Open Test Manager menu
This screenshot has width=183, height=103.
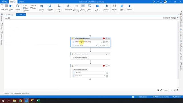coord(59,8)
